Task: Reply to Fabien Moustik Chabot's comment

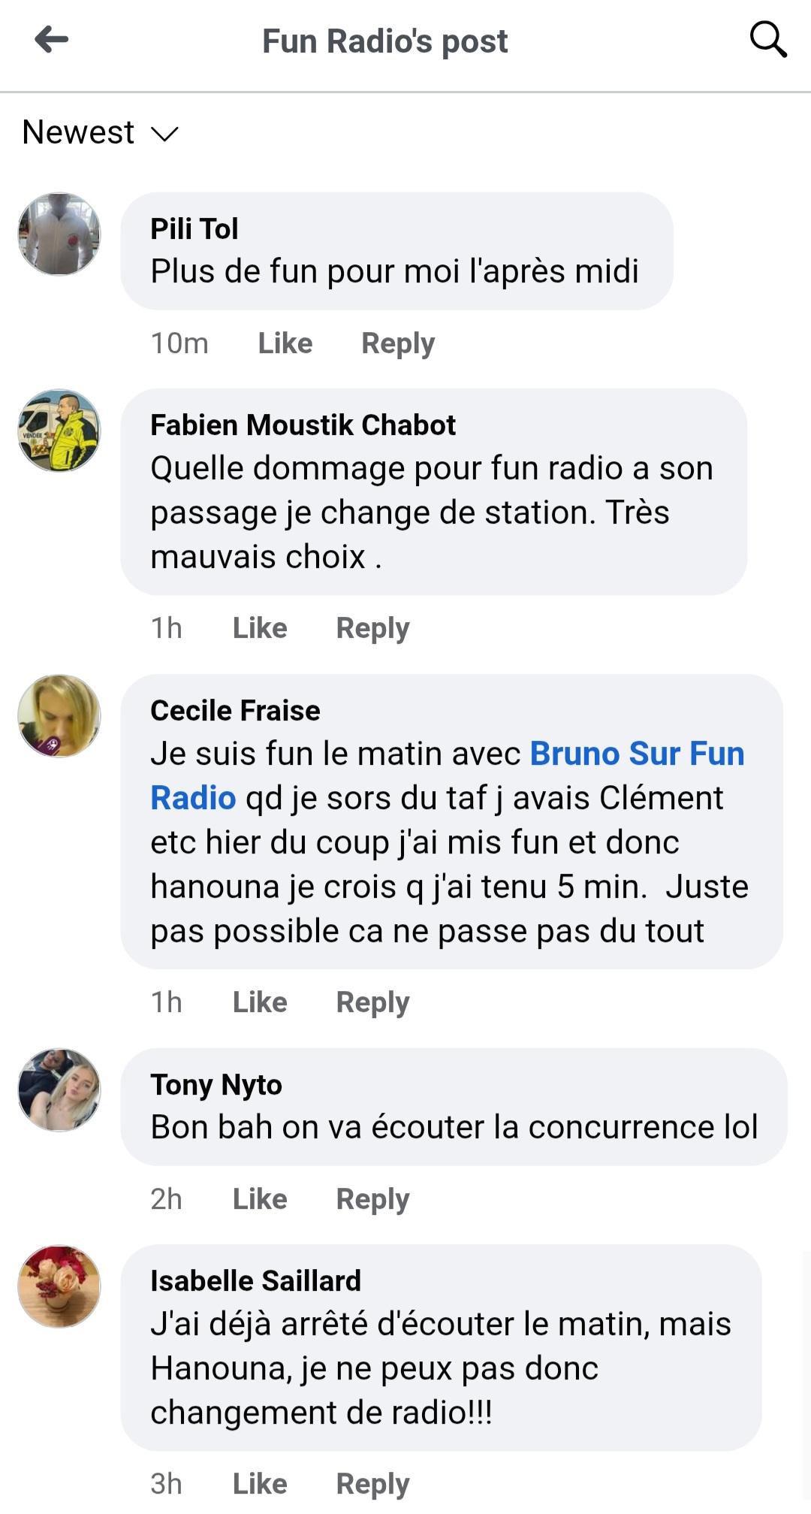Action: [x=372, y=628]
